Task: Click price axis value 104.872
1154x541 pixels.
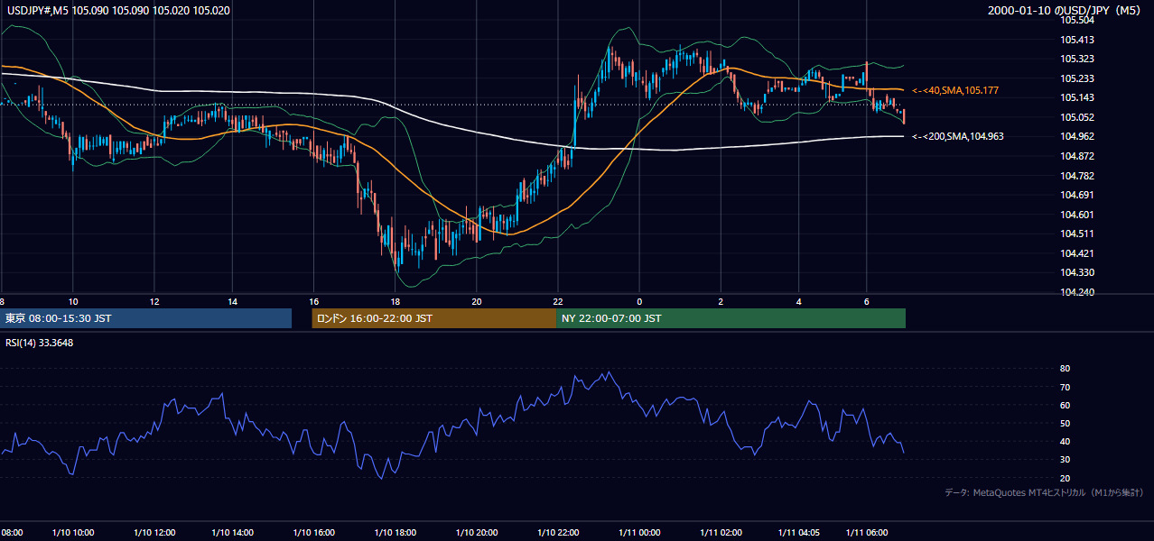Action: point(1077,156)
